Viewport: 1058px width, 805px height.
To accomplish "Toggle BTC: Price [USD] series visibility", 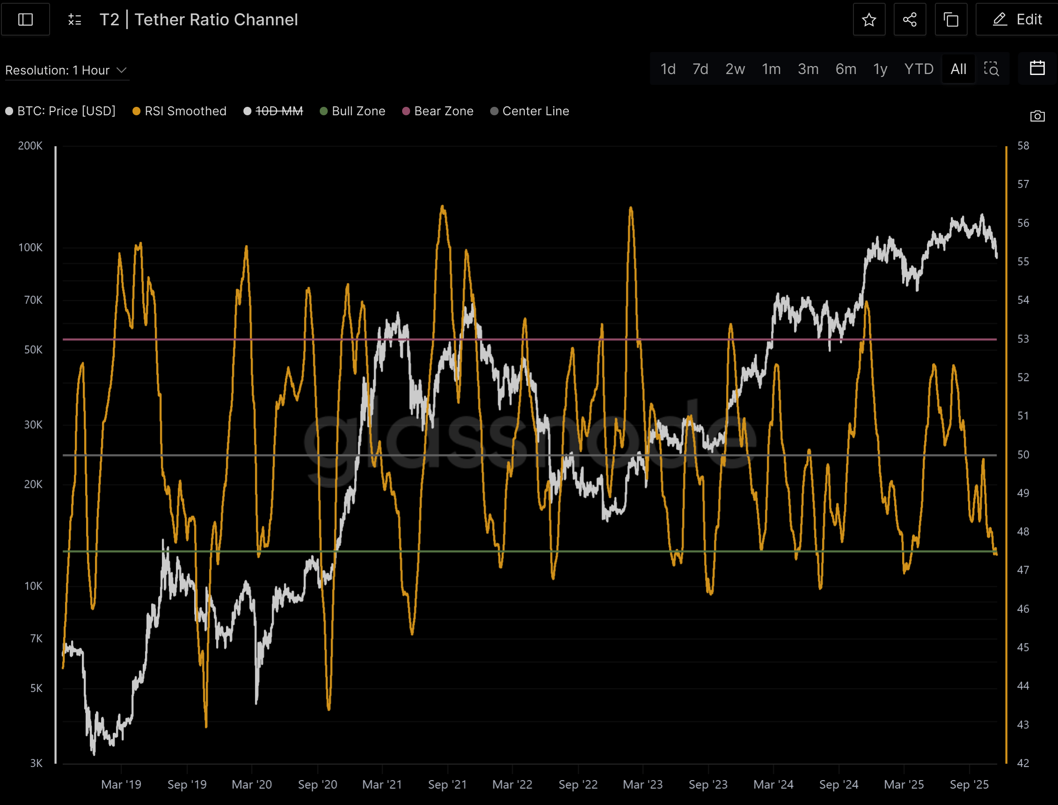I will pyautogui.click(x=66, y=111).
